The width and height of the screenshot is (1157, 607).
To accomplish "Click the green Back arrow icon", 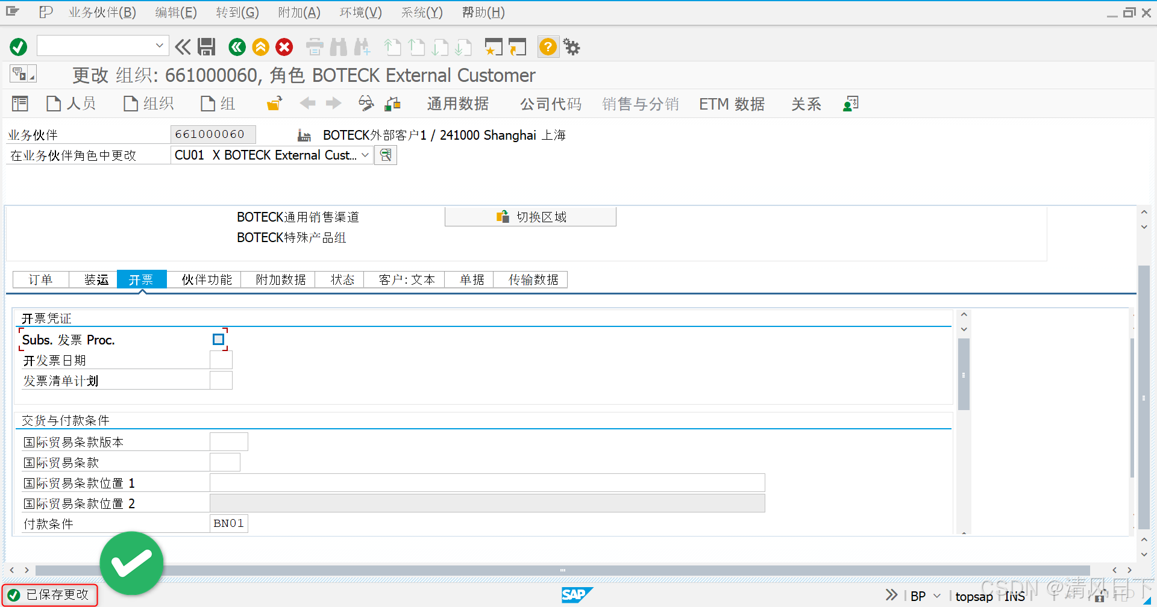I will click(x=237, y=47).
